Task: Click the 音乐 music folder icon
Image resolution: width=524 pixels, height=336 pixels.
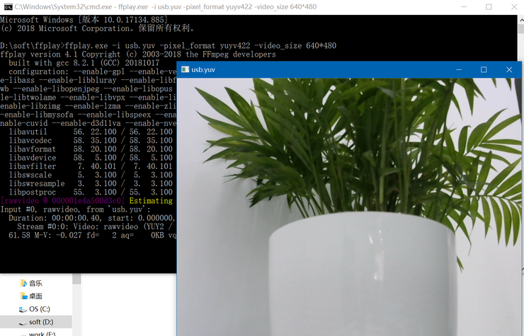Action: (23, 283)
